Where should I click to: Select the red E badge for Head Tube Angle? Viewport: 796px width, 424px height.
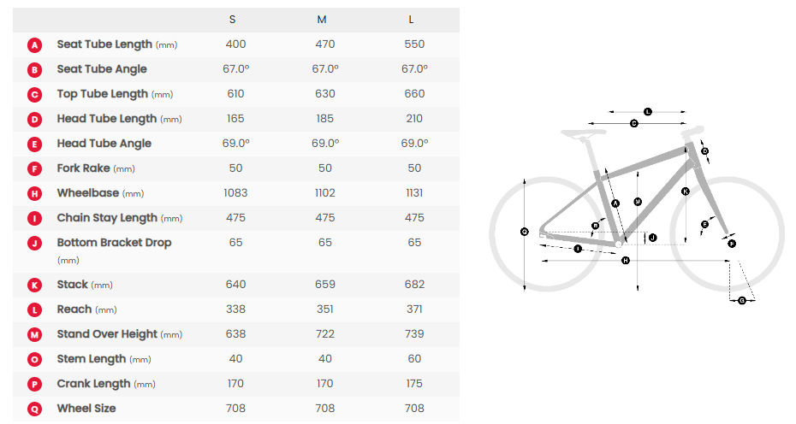[35, 144]
